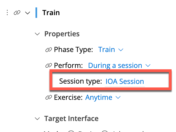Open the IOA Session link

coord(125,81)
